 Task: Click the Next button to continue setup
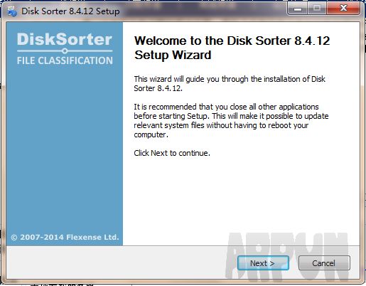[x=263, y=263]
